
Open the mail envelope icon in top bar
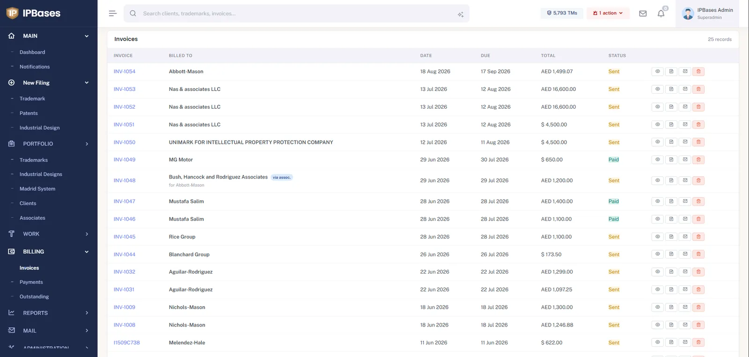click(x=643, y=14)
